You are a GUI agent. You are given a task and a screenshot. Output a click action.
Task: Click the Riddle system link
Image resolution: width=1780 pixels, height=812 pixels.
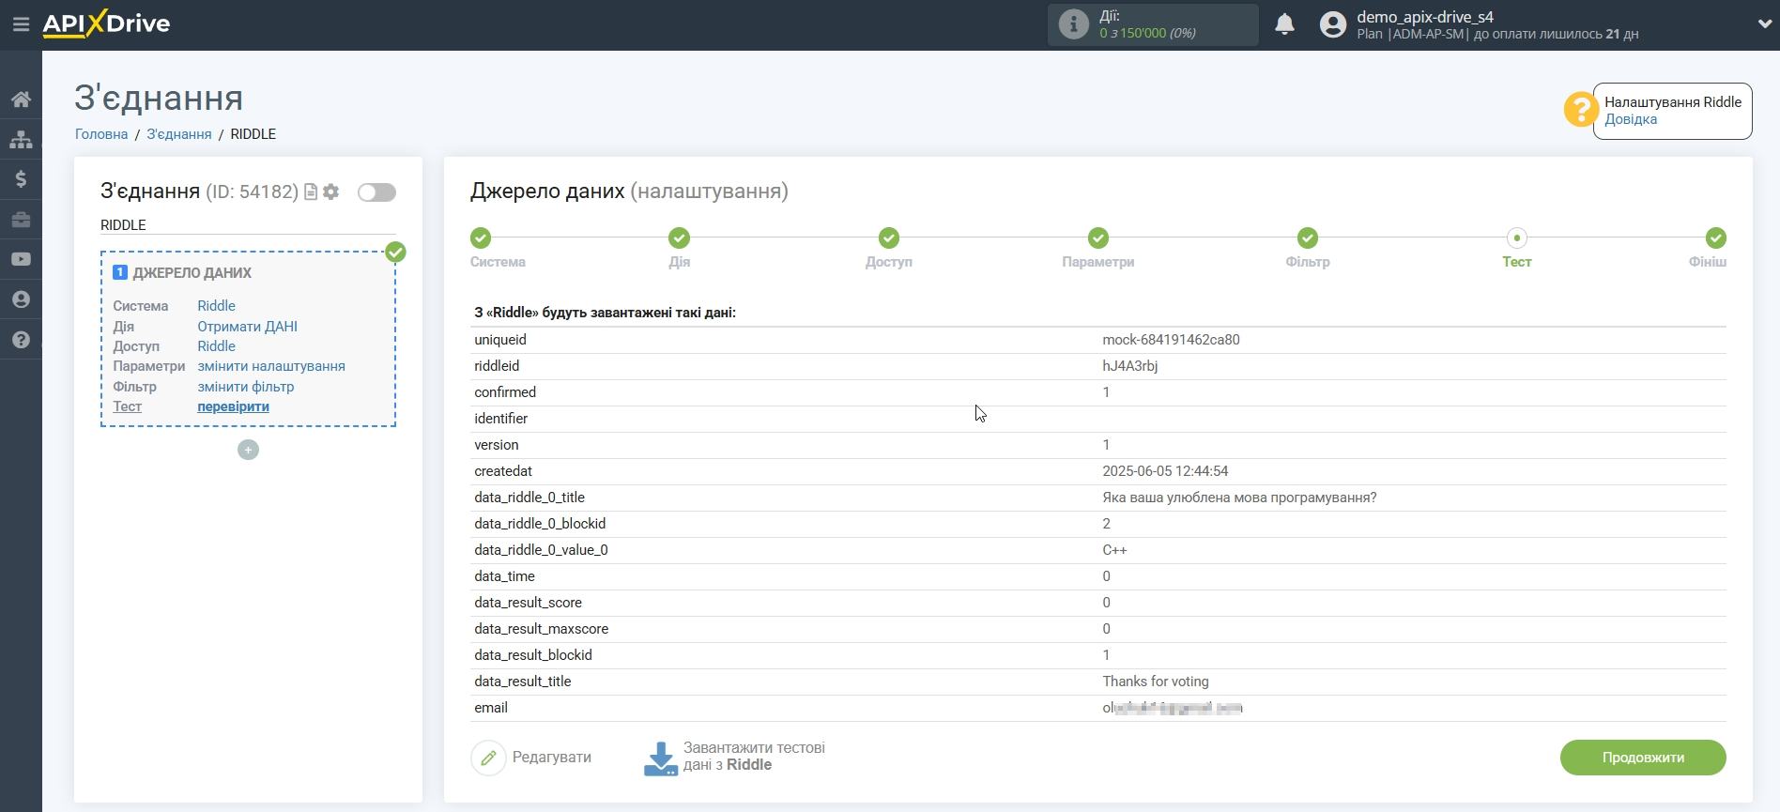pos(216,306)
